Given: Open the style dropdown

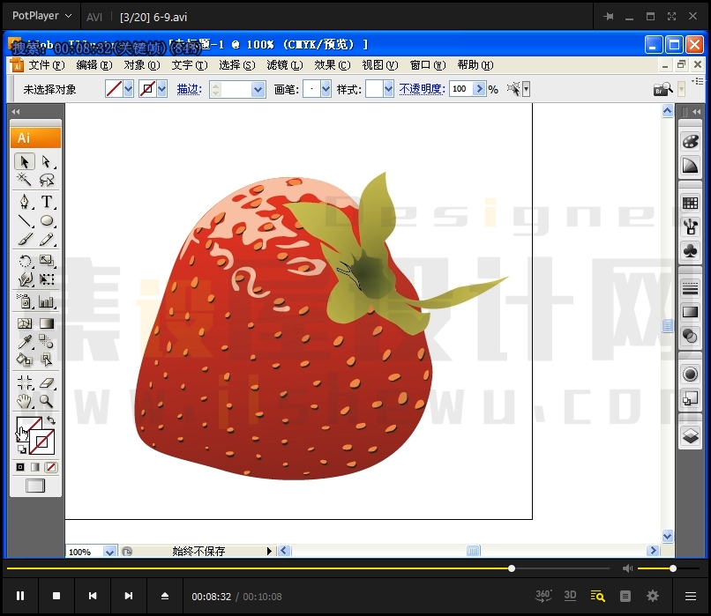Looking at the screenshot, I should coord(389,89).
